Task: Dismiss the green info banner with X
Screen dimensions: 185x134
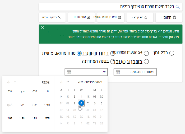Action: (x=43, y=28)
